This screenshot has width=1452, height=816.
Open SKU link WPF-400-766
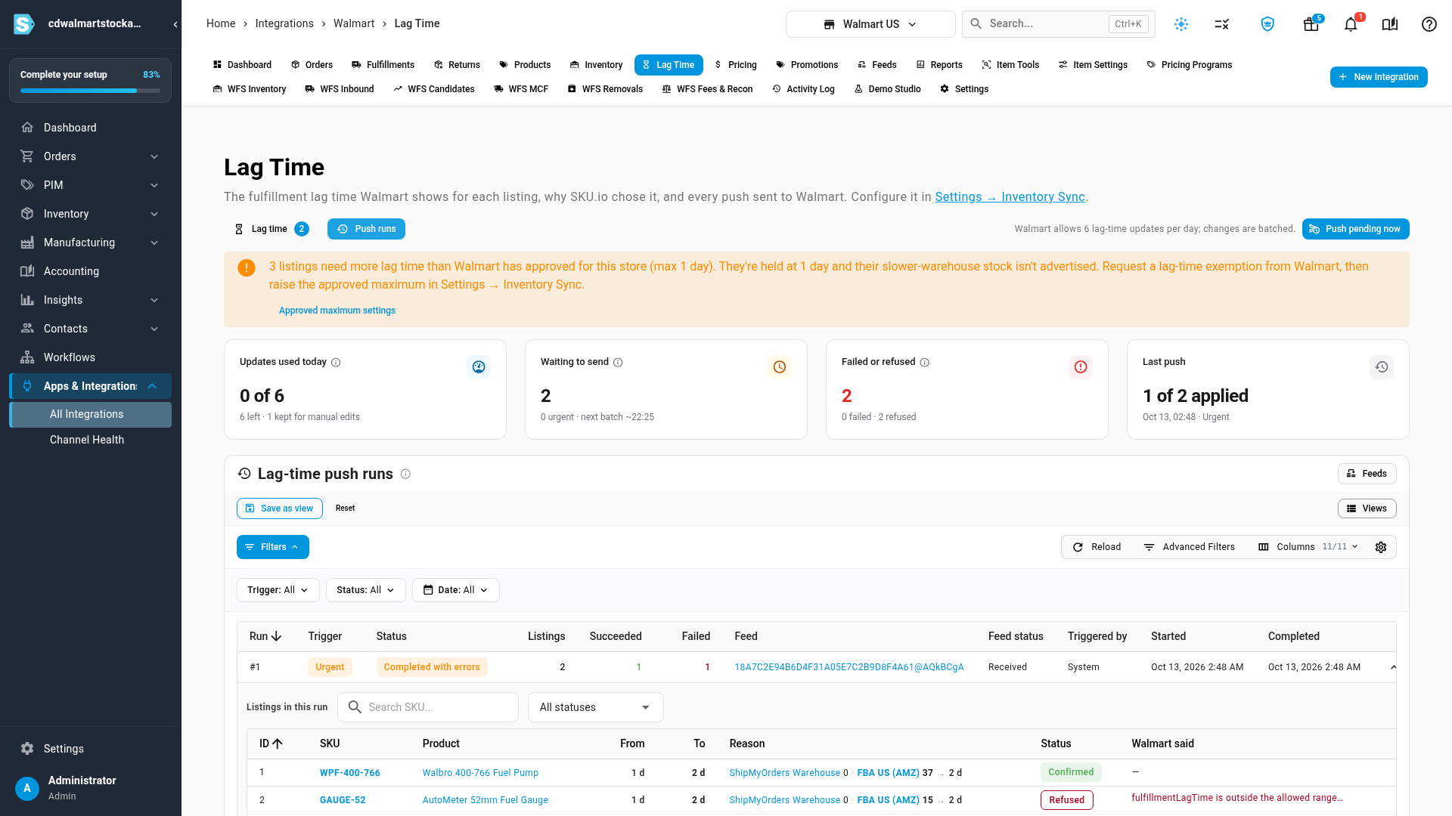[x=350, y=773]
